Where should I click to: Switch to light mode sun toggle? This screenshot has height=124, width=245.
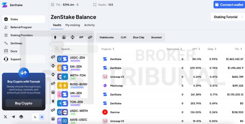42,117
